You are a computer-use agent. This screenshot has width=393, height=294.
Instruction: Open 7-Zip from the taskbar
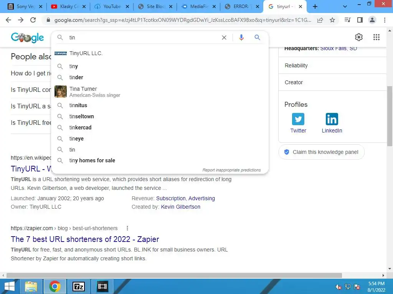point(78,286)
